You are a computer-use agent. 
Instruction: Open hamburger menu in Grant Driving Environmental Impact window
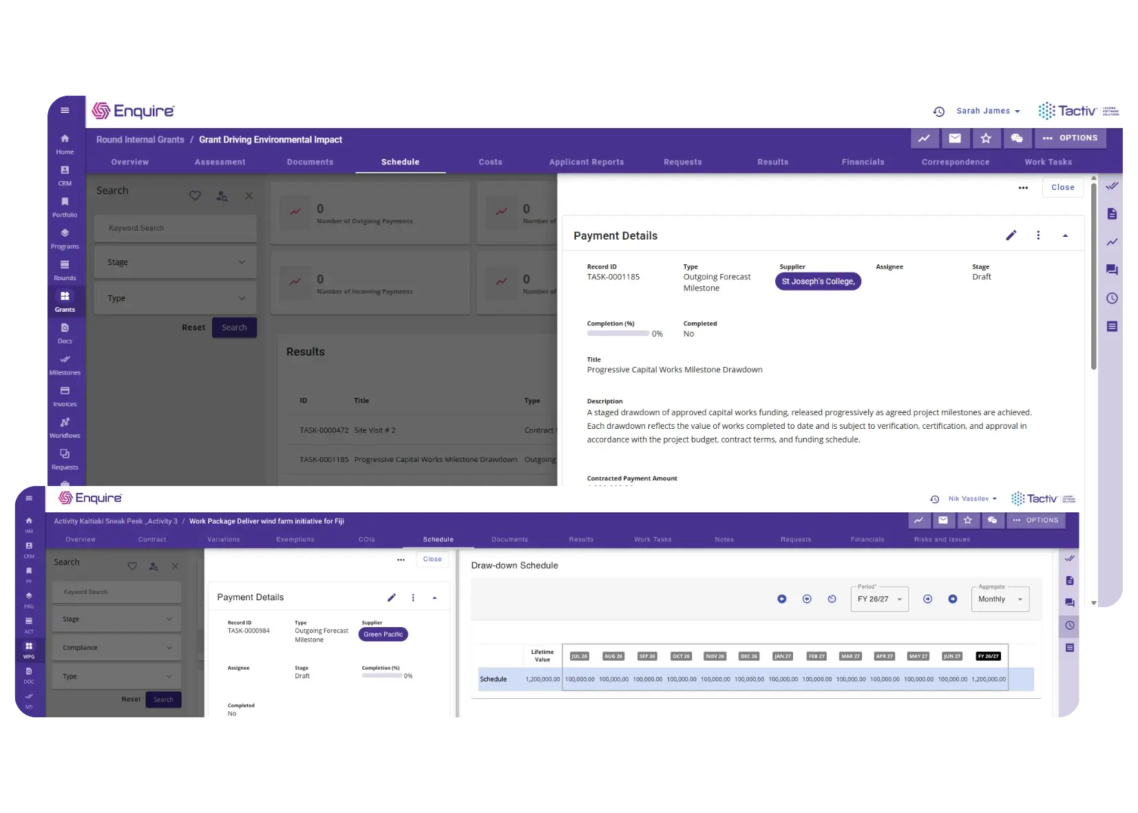click(65, 110)
